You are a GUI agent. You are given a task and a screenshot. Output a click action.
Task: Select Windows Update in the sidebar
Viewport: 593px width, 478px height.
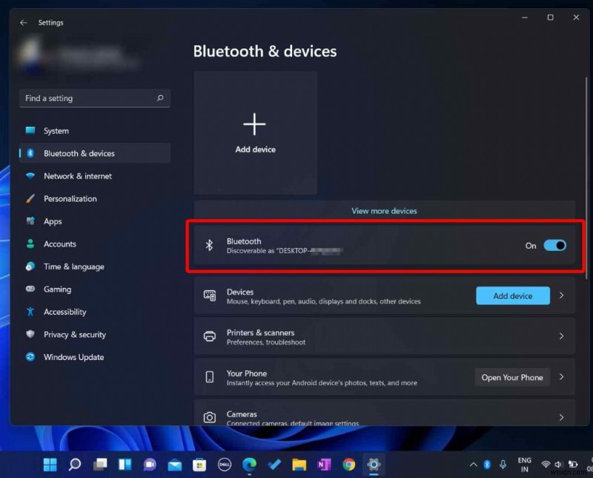click(x=30, y=357)
